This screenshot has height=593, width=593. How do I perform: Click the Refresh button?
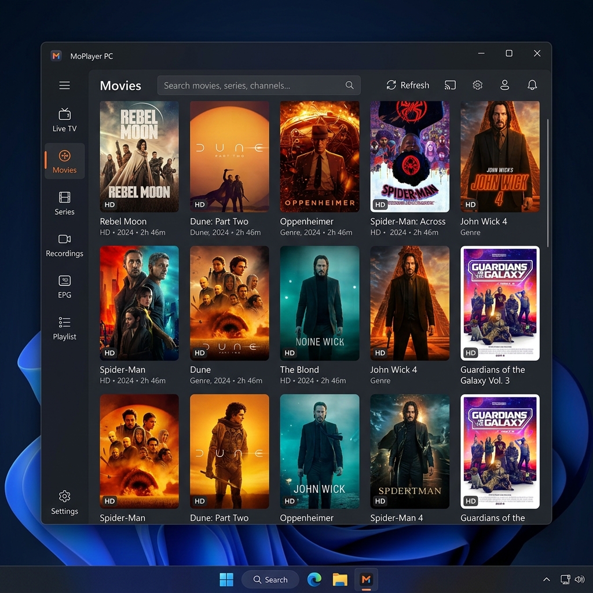(x=407, y=85)
